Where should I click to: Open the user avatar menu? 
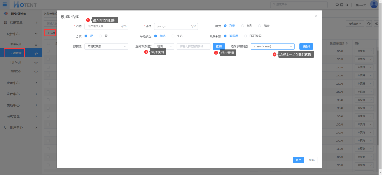pyautogui.click(x=374, y=4)
